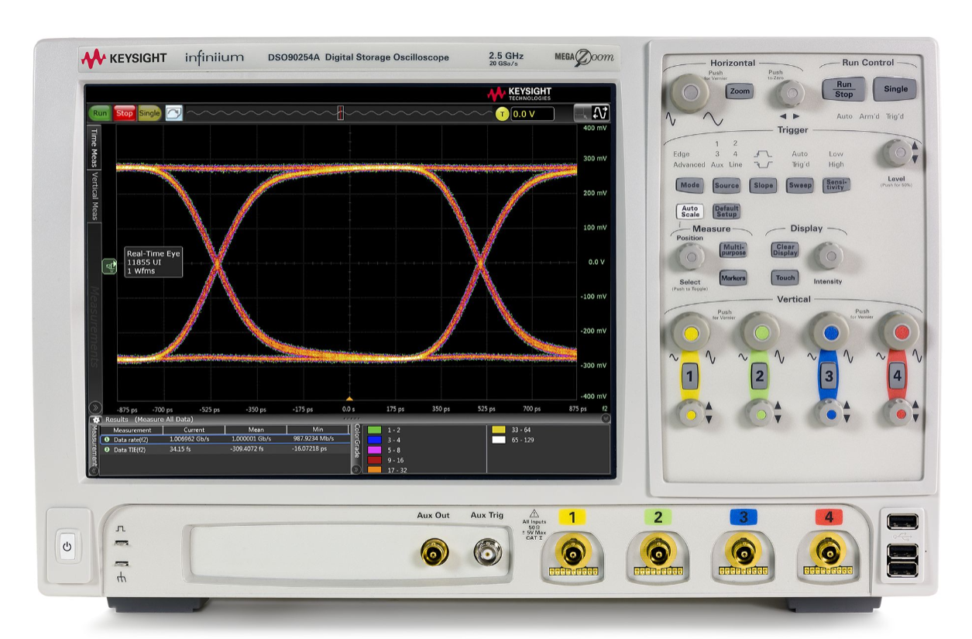
Task: Click the green arrow icon on the graticule edge
Action: [x=109, y=266]
